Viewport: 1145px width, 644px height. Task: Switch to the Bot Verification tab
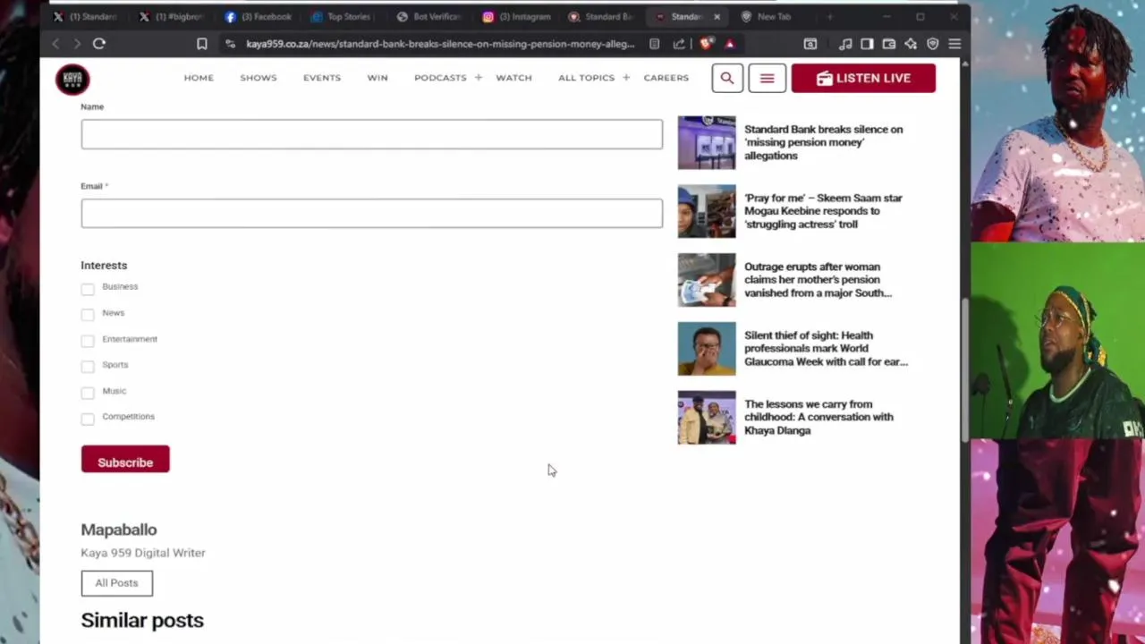[x=429, y=17]
